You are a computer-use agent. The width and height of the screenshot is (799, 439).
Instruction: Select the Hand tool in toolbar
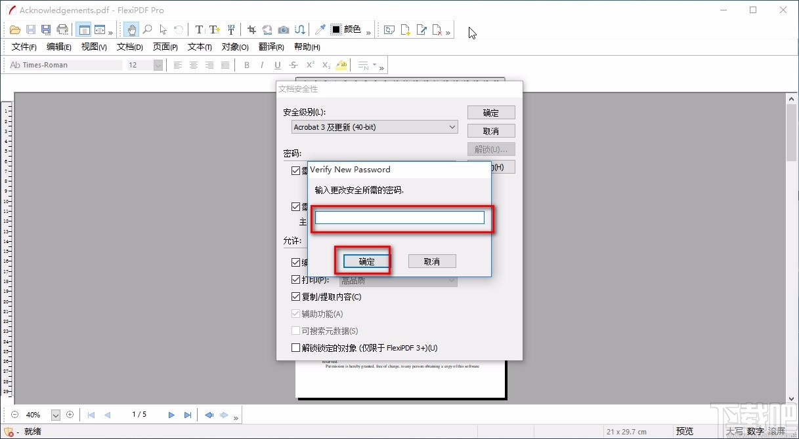132,29
